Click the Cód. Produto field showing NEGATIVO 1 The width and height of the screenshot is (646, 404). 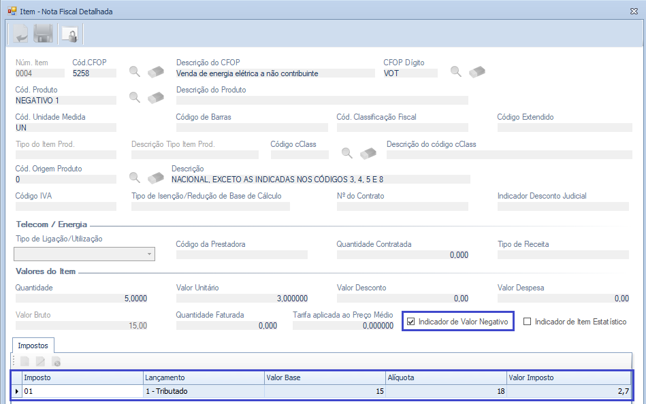(65, 100)
